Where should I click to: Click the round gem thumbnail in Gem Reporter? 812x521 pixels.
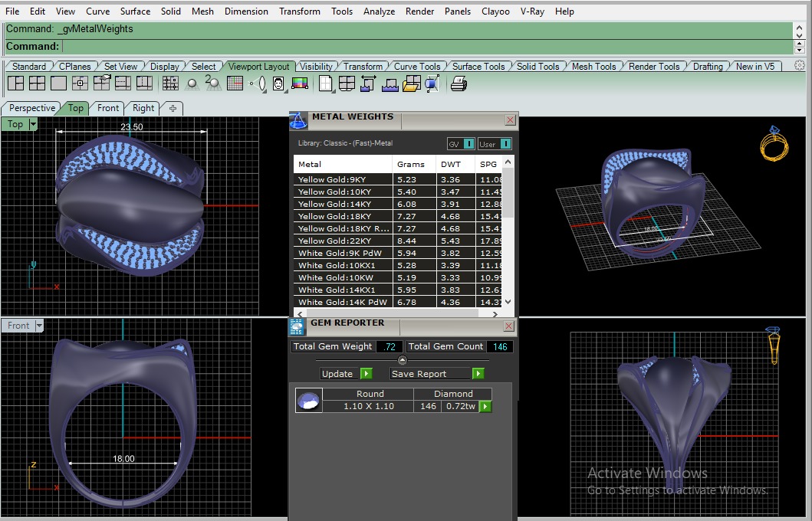[309, 401]
